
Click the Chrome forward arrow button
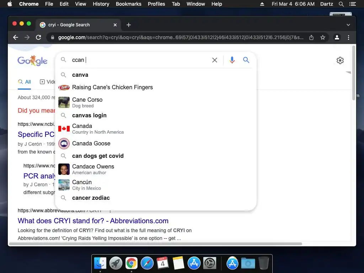click(x=27, y=37)
